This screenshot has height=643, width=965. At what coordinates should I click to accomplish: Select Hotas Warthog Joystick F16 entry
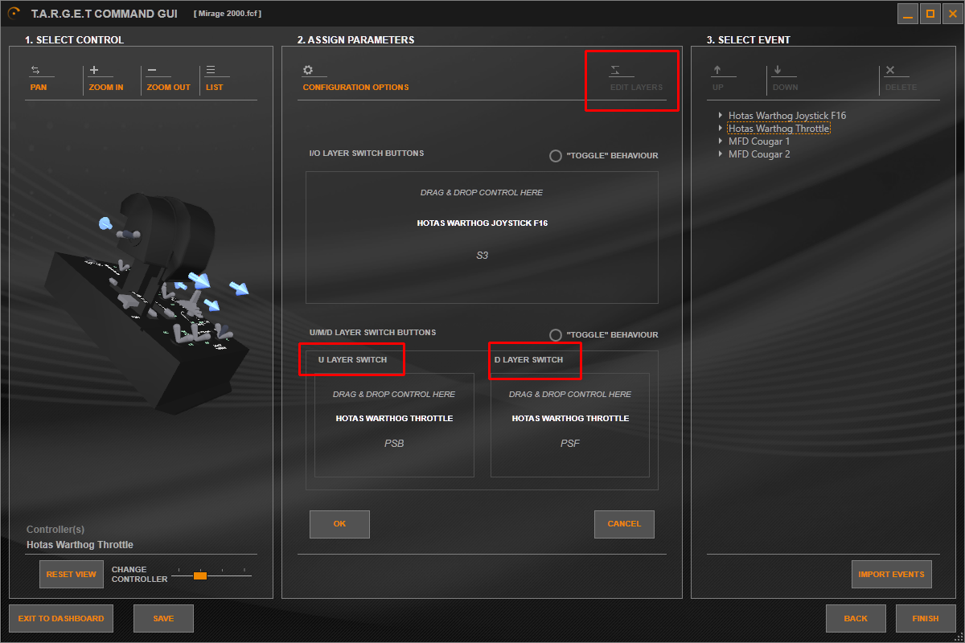[787, 116]
